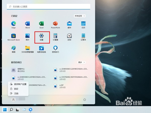Viewport: 151px width, 113px height.
Task: Open 电影和电视 movies app
Action: coord(42,49)
